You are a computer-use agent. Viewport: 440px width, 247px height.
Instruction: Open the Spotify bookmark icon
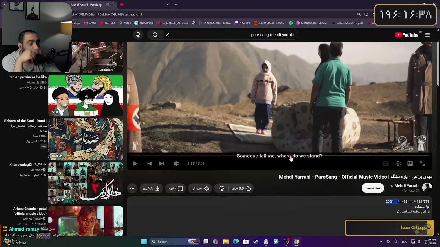(x=291, y=23)
